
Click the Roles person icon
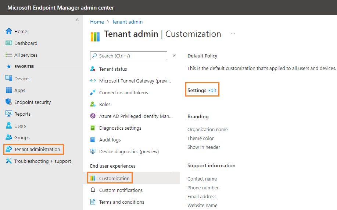tap(93, 104)
